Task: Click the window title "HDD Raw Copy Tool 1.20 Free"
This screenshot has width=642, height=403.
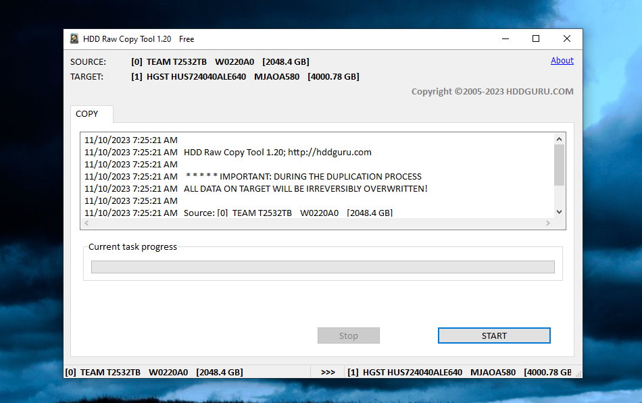Action: [x=139, y=39]
